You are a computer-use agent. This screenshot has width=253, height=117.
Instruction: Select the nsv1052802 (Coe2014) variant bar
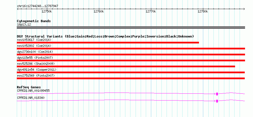131,49
